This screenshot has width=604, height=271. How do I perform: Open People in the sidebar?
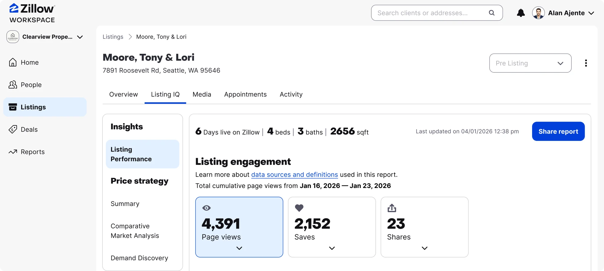(x=45, y=85)
